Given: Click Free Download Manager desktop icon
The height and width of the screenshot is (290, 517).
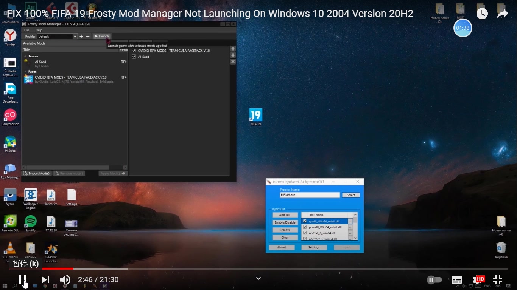Looking at the screenshot, I should pyautogui.click(x=10, y=93).
